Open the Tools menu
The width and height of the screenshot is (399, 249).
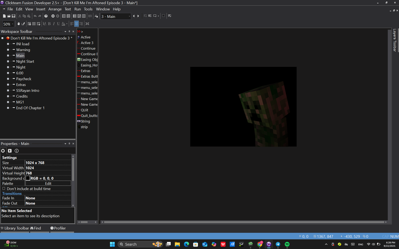click(x=88, y=9)
